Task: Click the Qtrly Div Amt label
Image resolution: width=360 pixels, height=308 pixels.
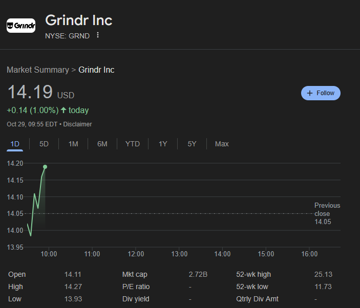Action: click(x=257, y=299)
